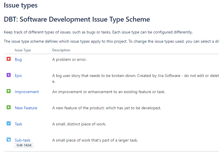219x160 pixels.
Task: Click the green New Feature plus icon
Action: [x=9, y=107]
